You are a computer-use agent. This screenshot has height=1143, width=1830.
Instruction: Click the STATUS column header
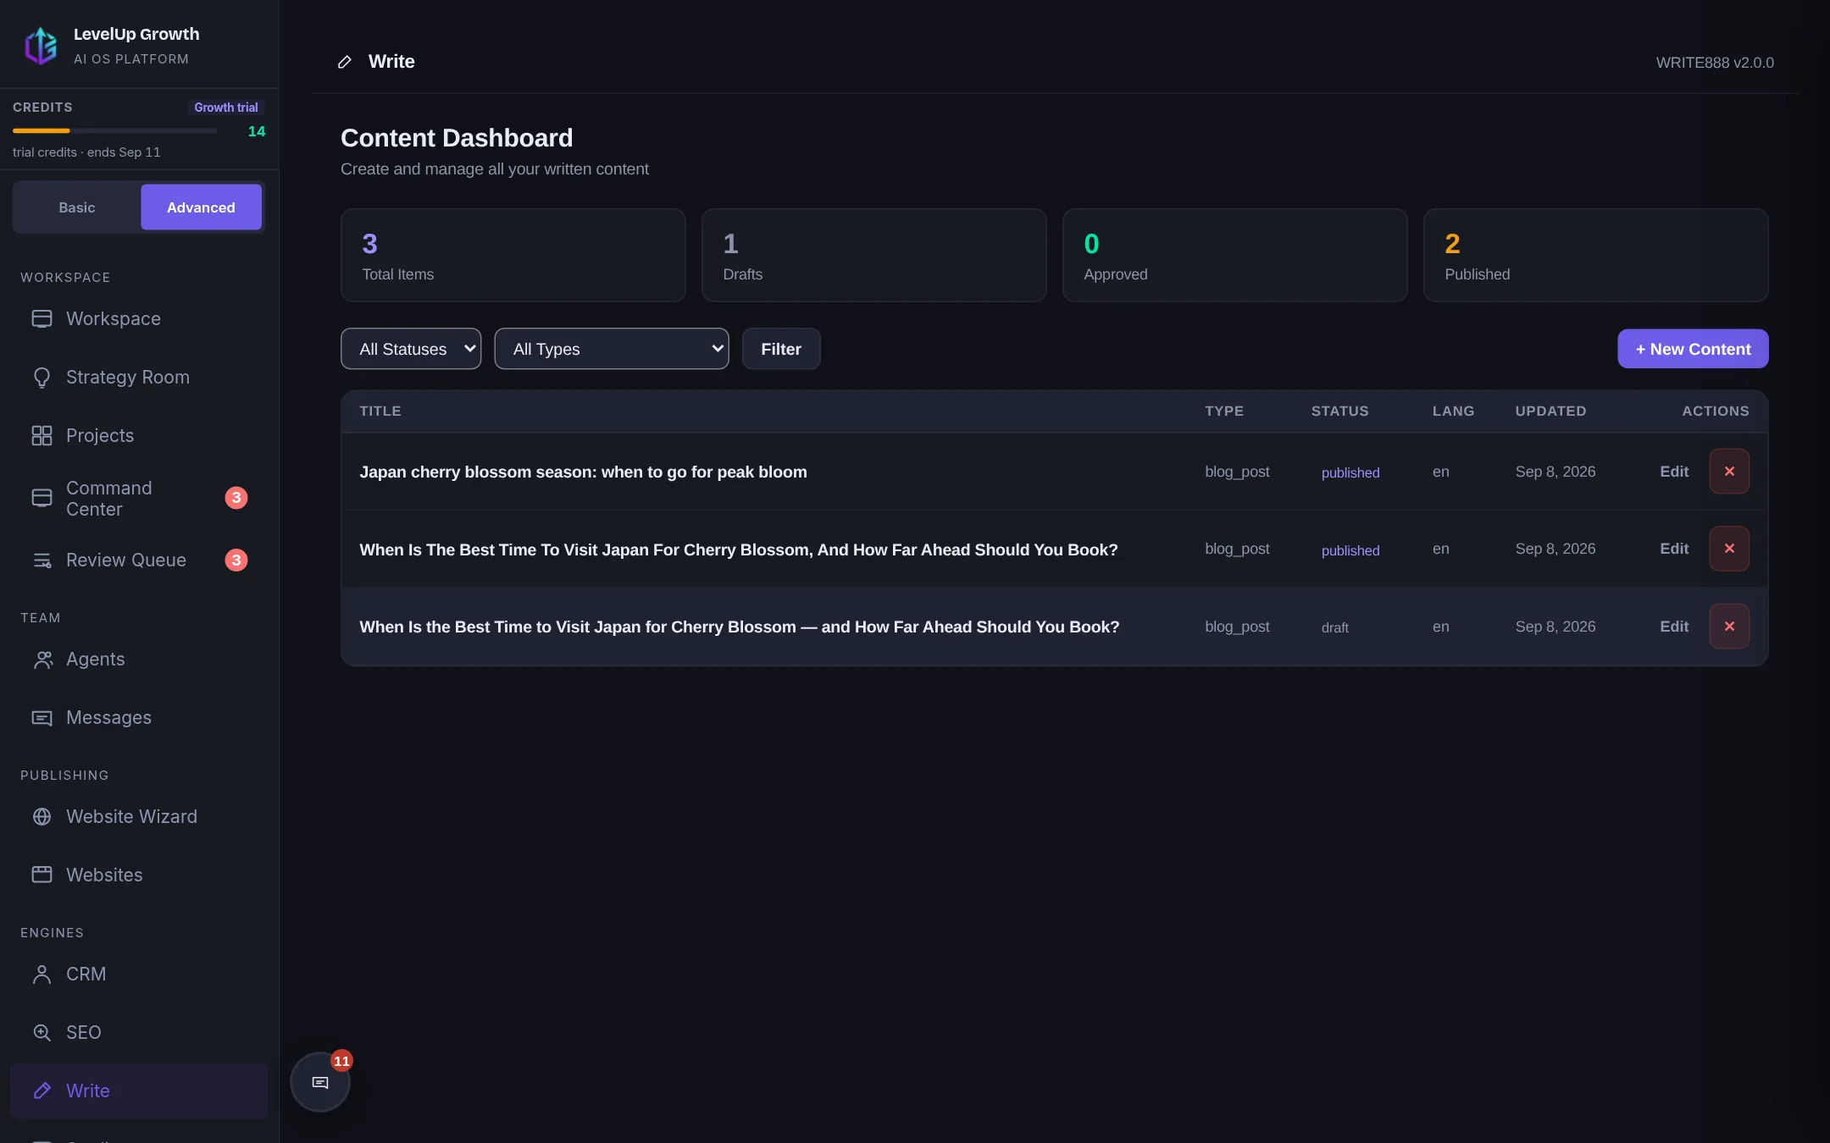[1339, 411]
